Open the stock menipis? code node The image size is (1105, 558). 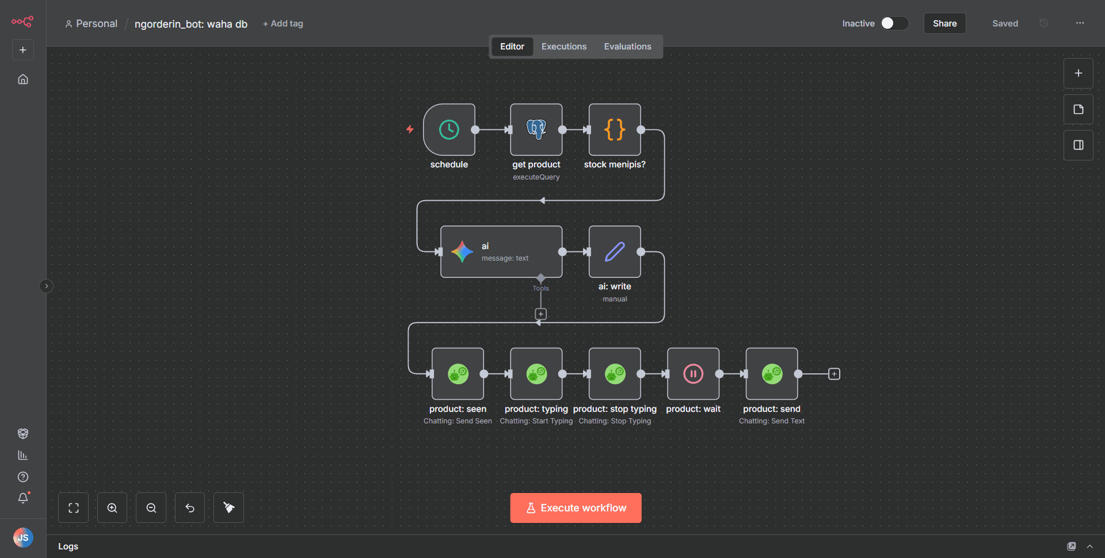click(614, 129)
